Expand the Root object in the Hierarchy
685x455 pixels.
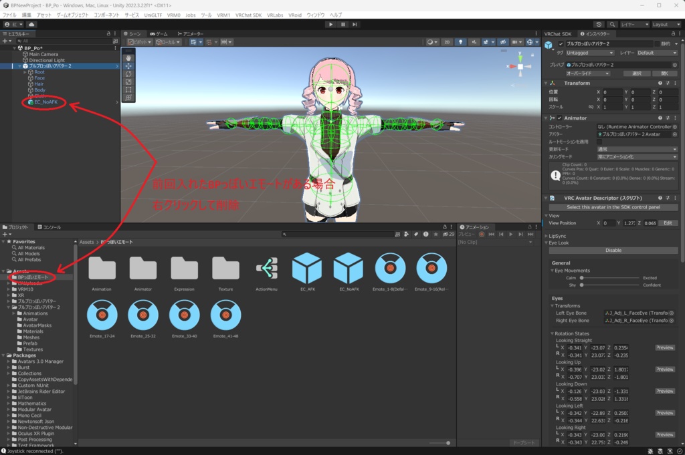click(x=25, y=72)
